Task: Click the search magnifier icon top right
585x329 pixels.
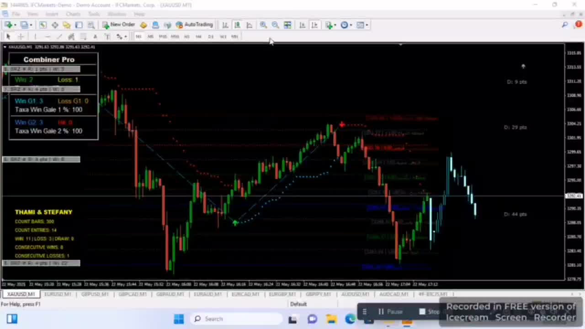Action: click(565, 25)
